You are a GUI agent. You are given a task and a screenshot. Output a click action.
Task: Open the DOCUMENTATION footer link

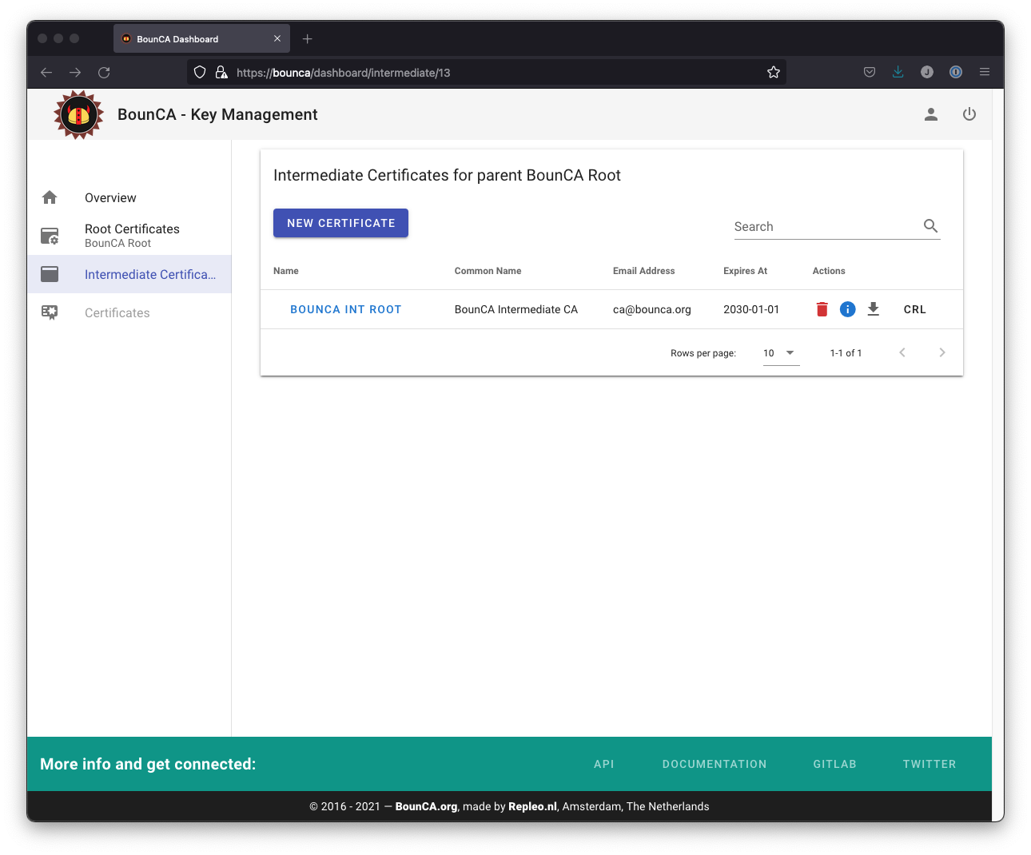715,764
